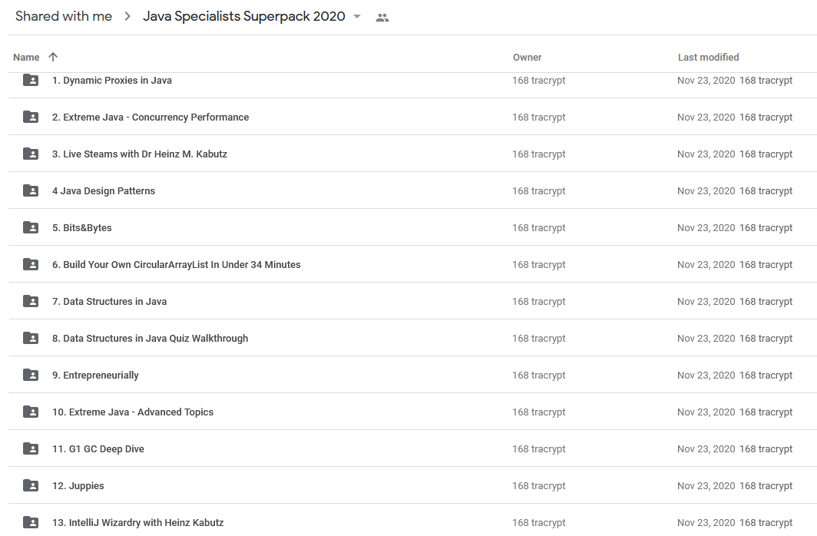Image resolution: width=817 pixels, height=536 pixels.
Task: Select '8. Data Structures in Java Quiz Walkthrough' name
Action: (x=150, y=339)
